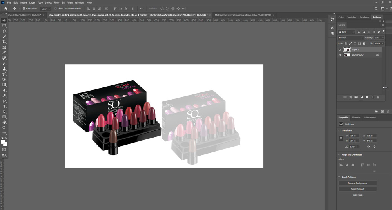Toggle lock transparent pixels
This screenshot has width=392, height=210.
coord(346,43)
